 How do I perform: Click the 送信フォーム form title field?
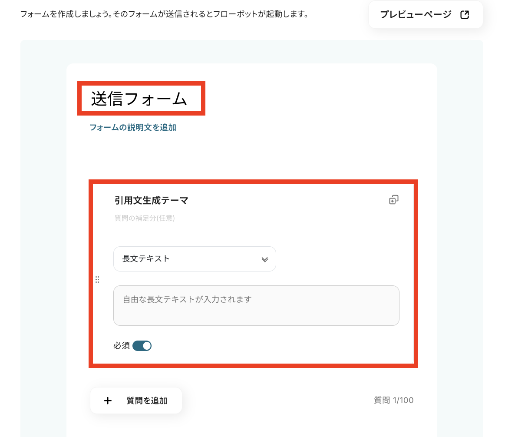coord(139,99)
